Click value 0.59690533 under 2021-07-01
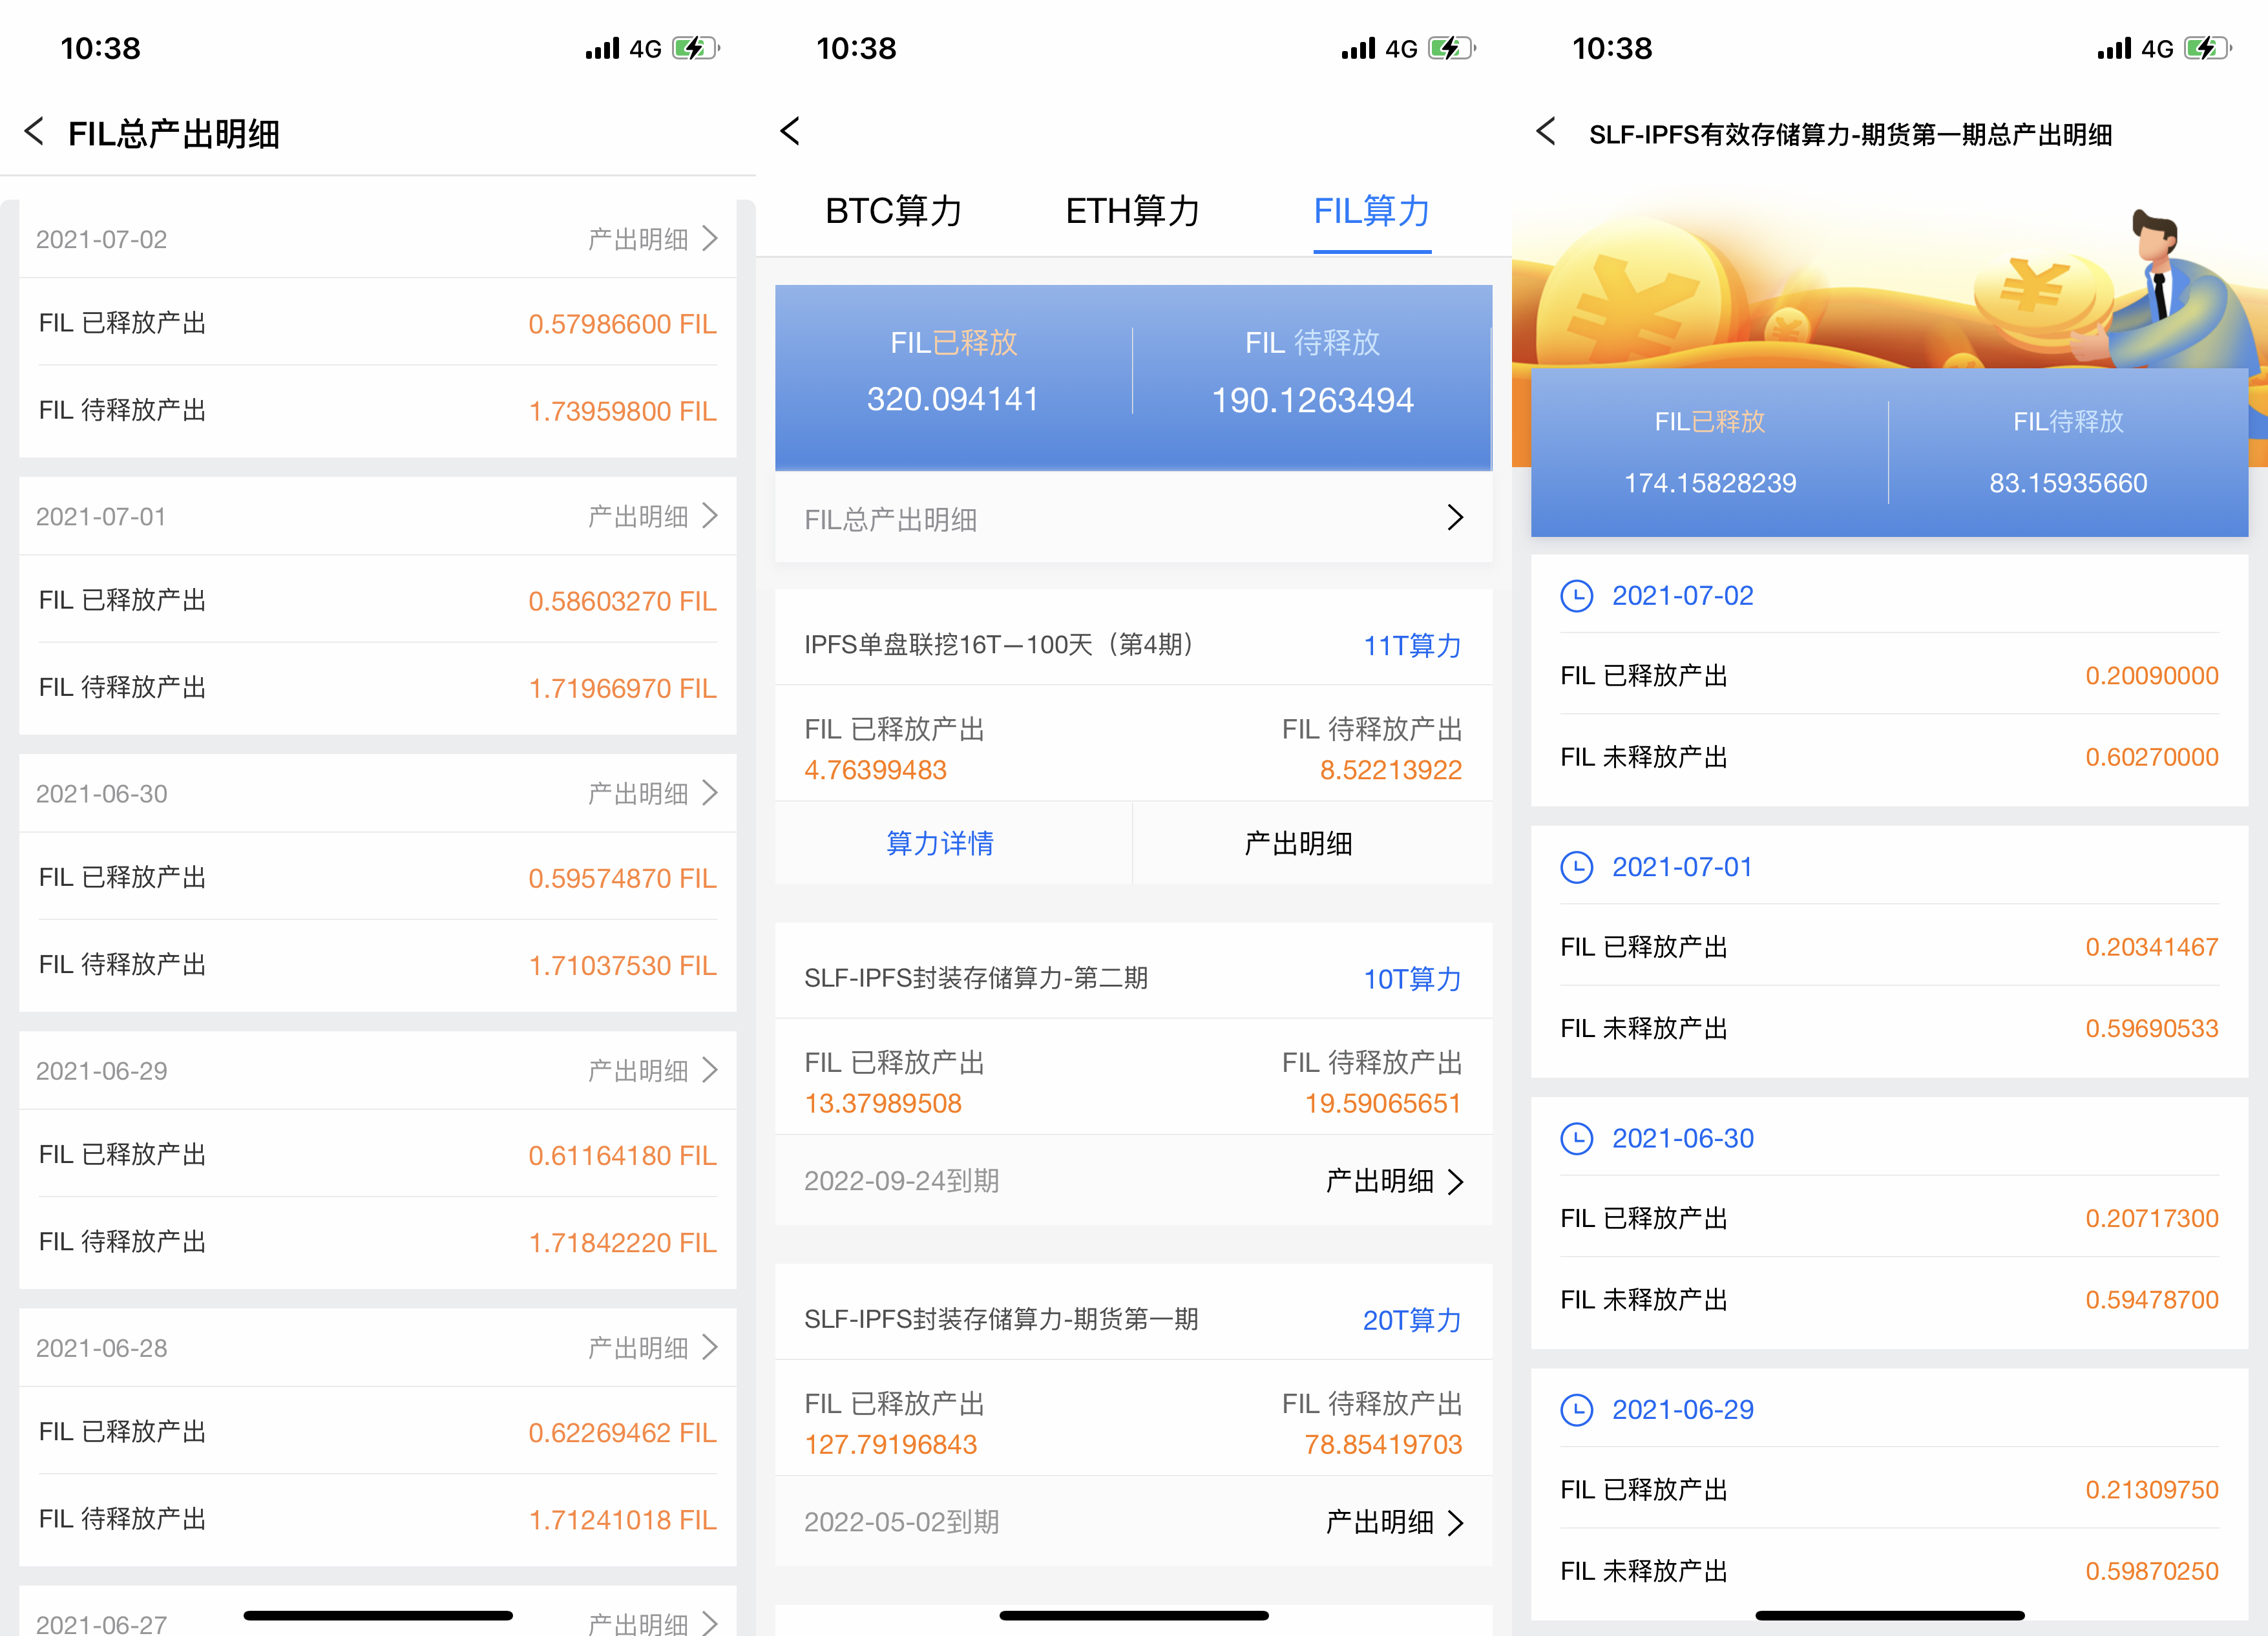 click(x=2151, y=1028)
